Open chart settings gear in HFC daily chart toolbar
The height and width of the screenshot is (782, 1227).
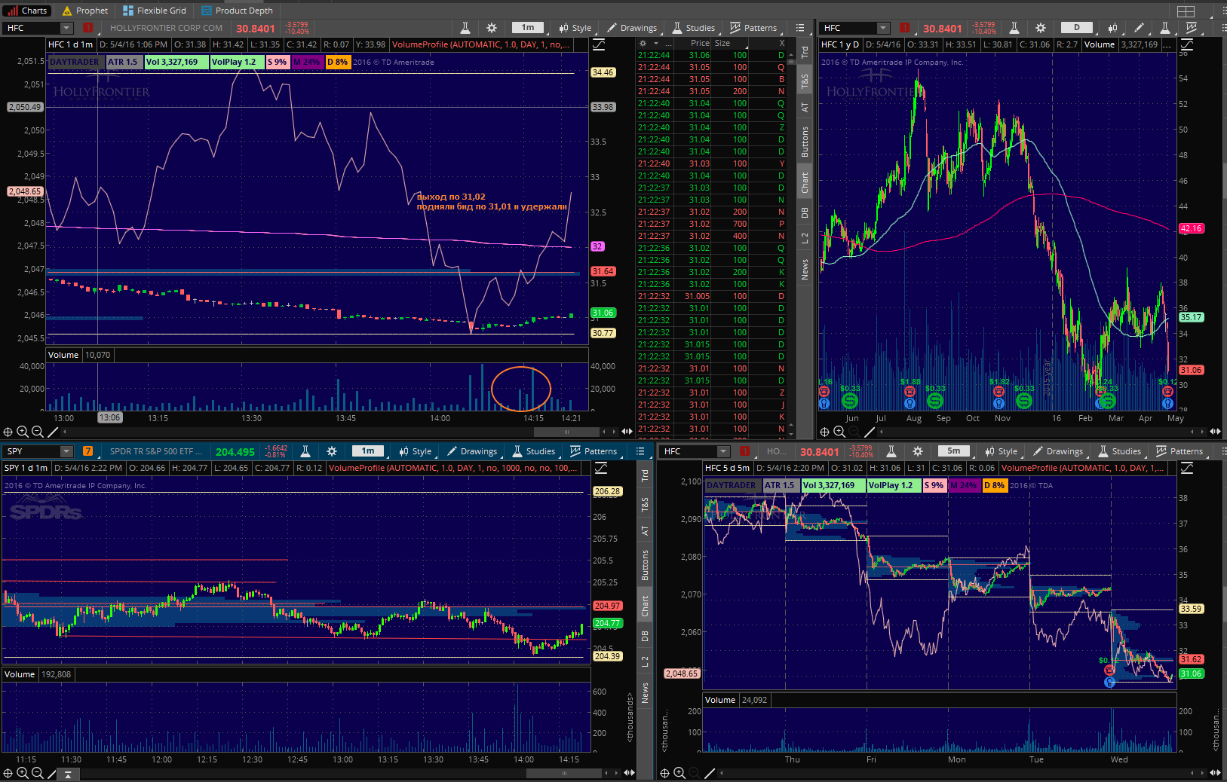[x=1041, y=28]
